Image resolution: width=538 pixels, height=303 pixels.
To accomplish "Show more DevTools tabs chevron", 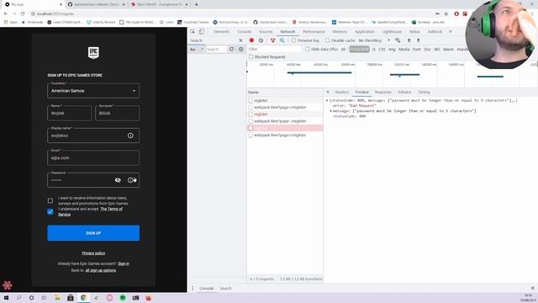I will tap(451, 32).
